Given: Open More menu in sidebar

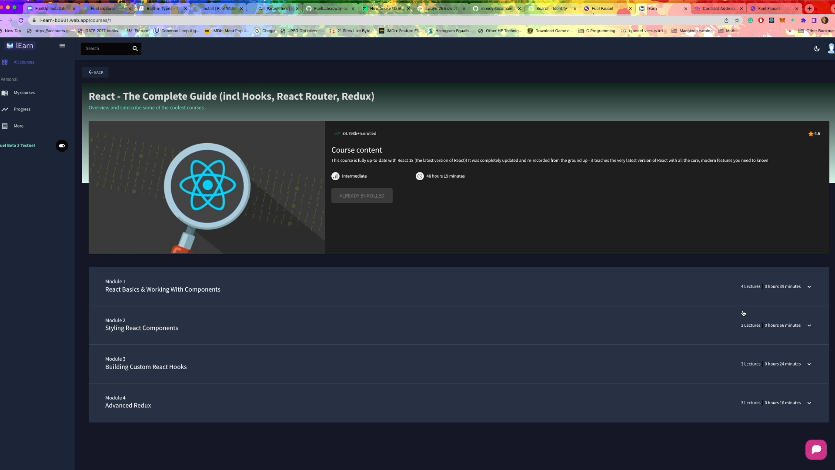Looking at the screenshot, I should (19, 126).
